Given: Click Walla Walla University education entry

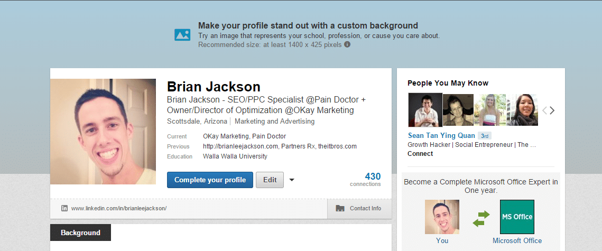Looking at the screenshot, I should pos(235,156).
